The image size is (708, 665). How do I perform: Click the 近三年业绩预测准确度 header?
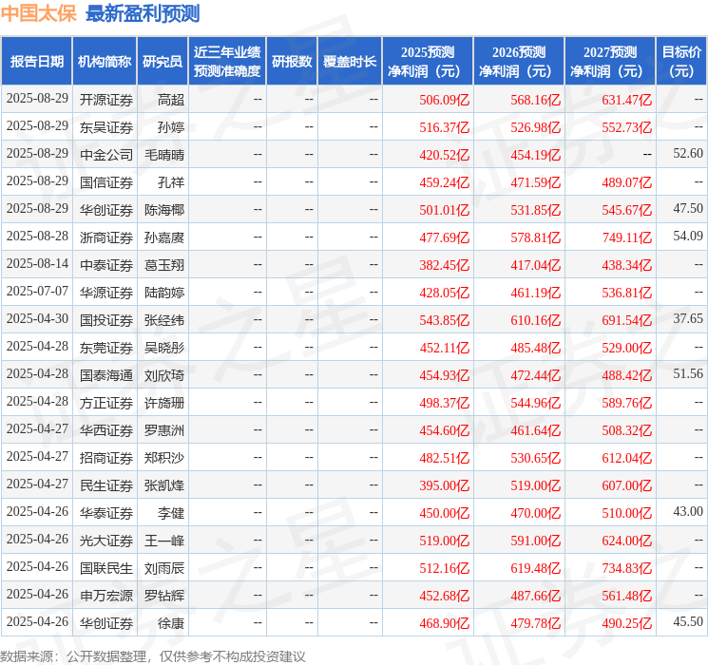pyautogui.click(x=227, y=61)
